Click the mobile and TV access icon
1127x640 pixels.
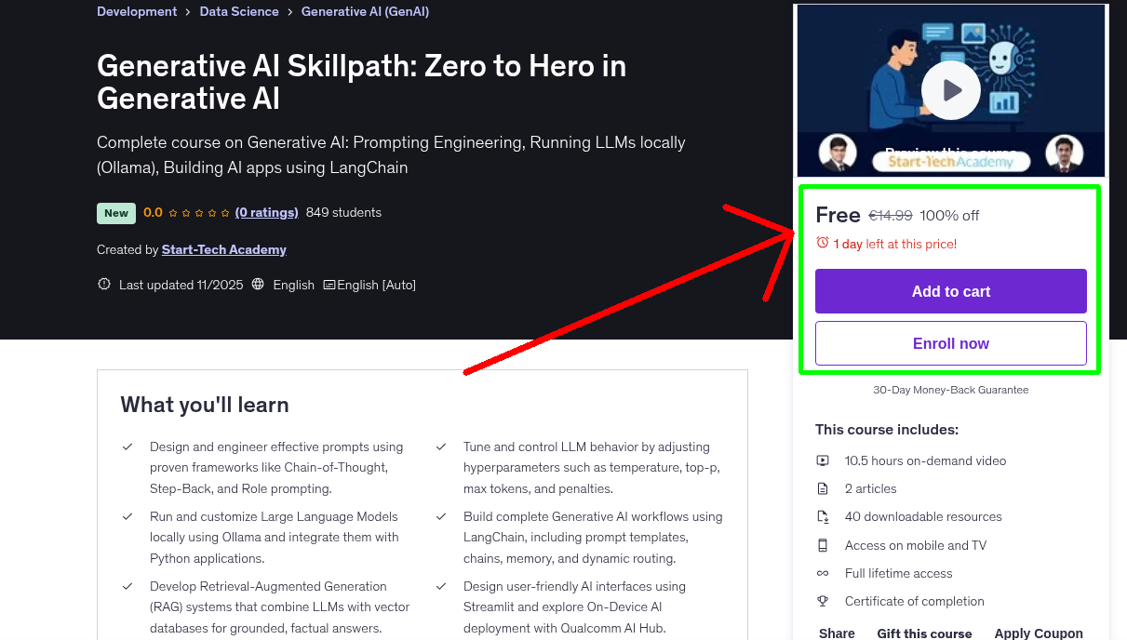coord(823,545)
